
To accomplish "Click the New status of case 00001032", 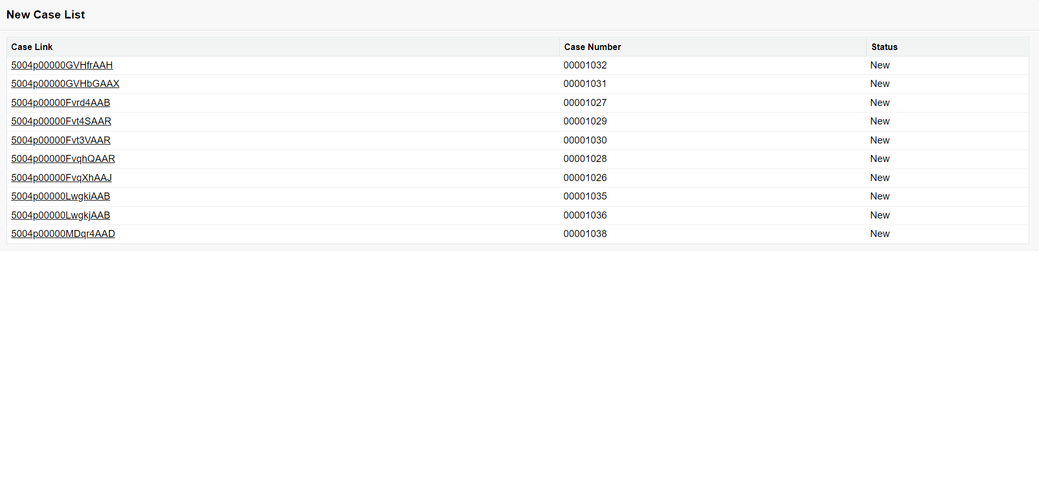I will click(880, 65).
